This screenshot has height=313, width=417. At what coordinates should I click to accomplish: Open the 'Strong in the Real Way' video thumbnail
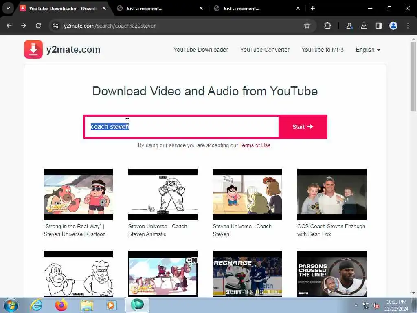pos(78,194)
